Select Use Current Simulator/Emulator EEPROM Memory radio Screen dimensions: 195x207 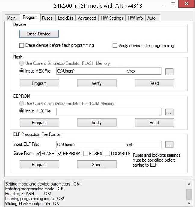(x=22, y=103)
